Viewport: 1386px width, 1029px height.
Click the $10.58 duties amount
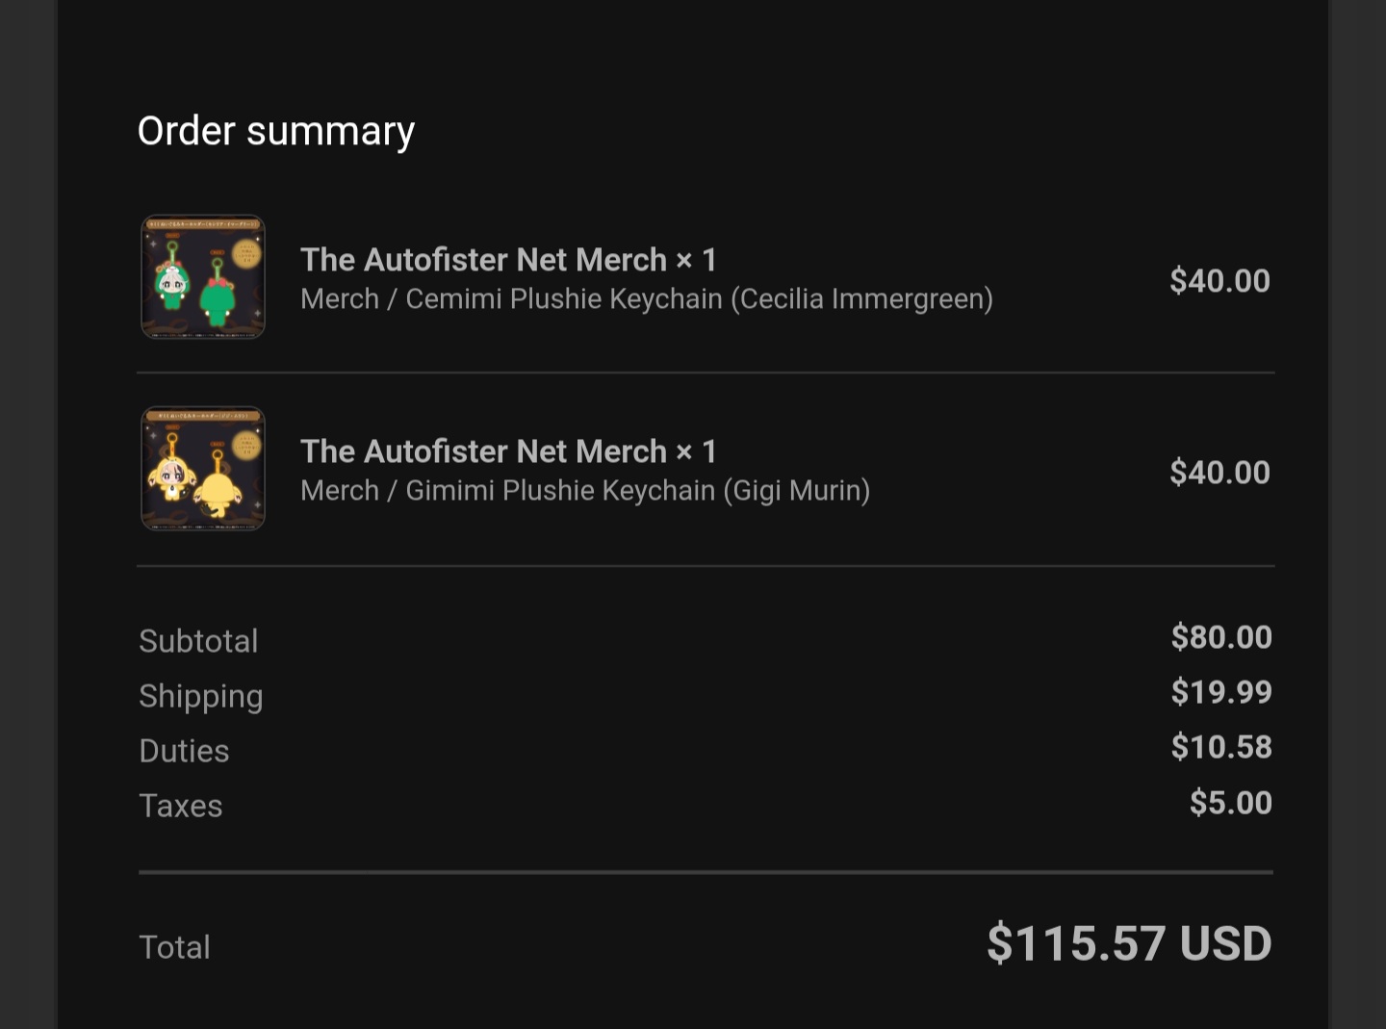[x=1221, y=747]
